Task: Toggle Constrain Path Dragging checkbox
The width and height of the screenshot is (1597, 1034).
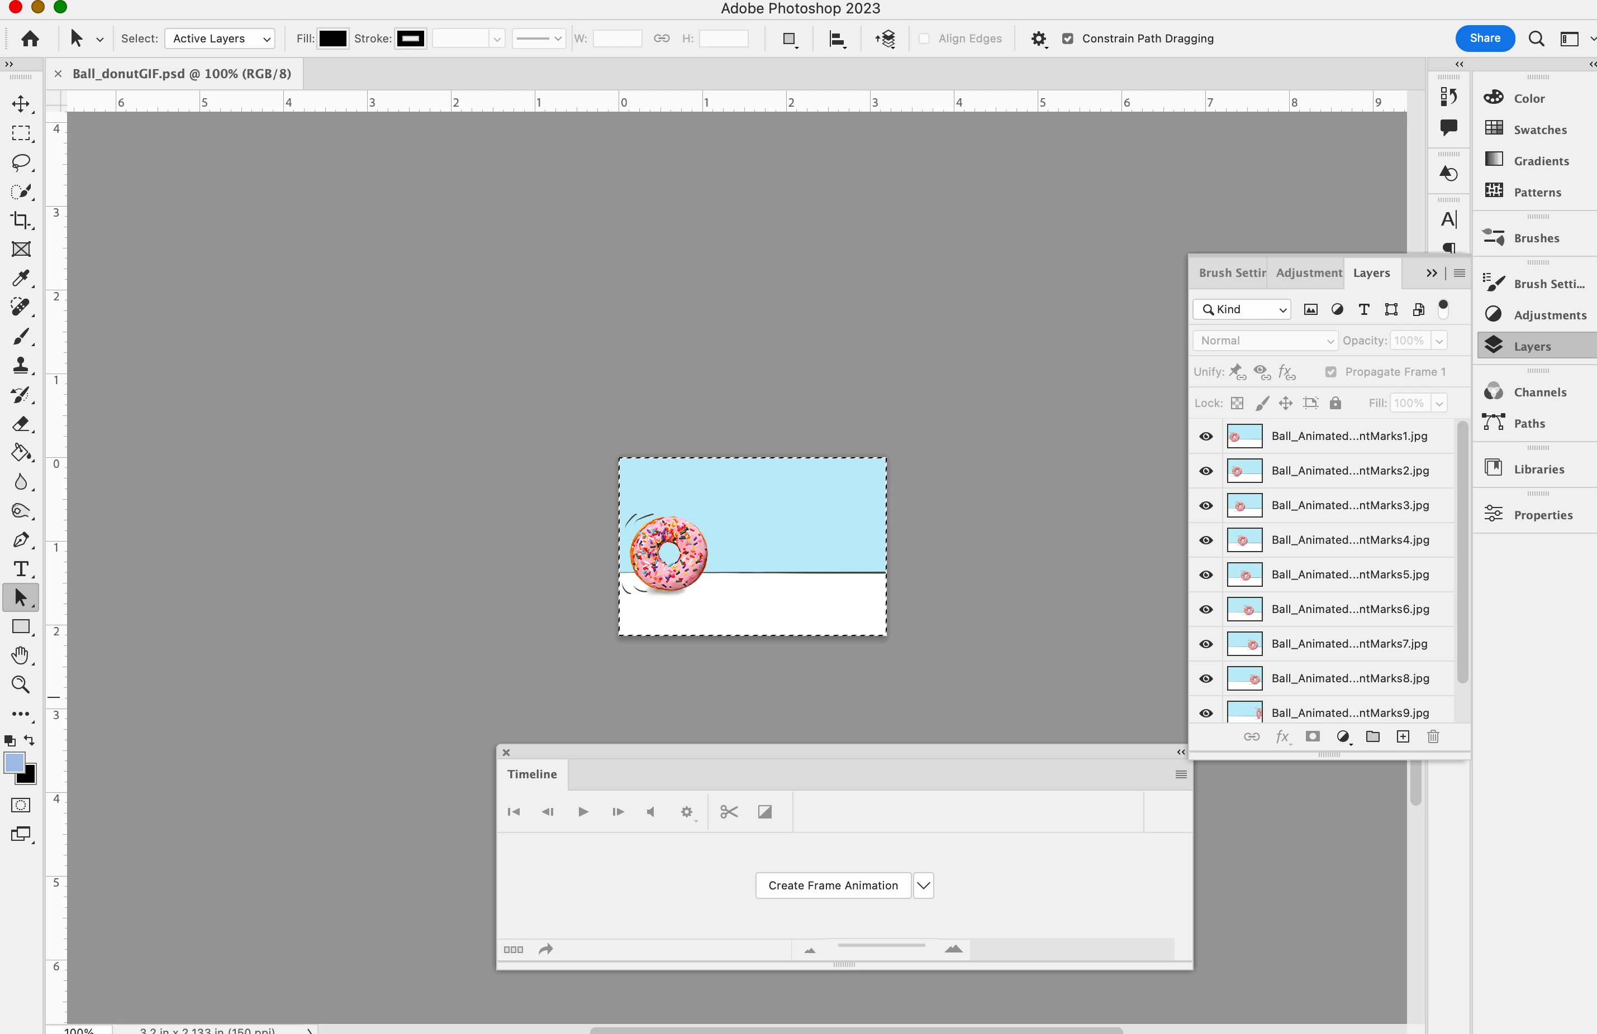Action: pos(1068,39)
